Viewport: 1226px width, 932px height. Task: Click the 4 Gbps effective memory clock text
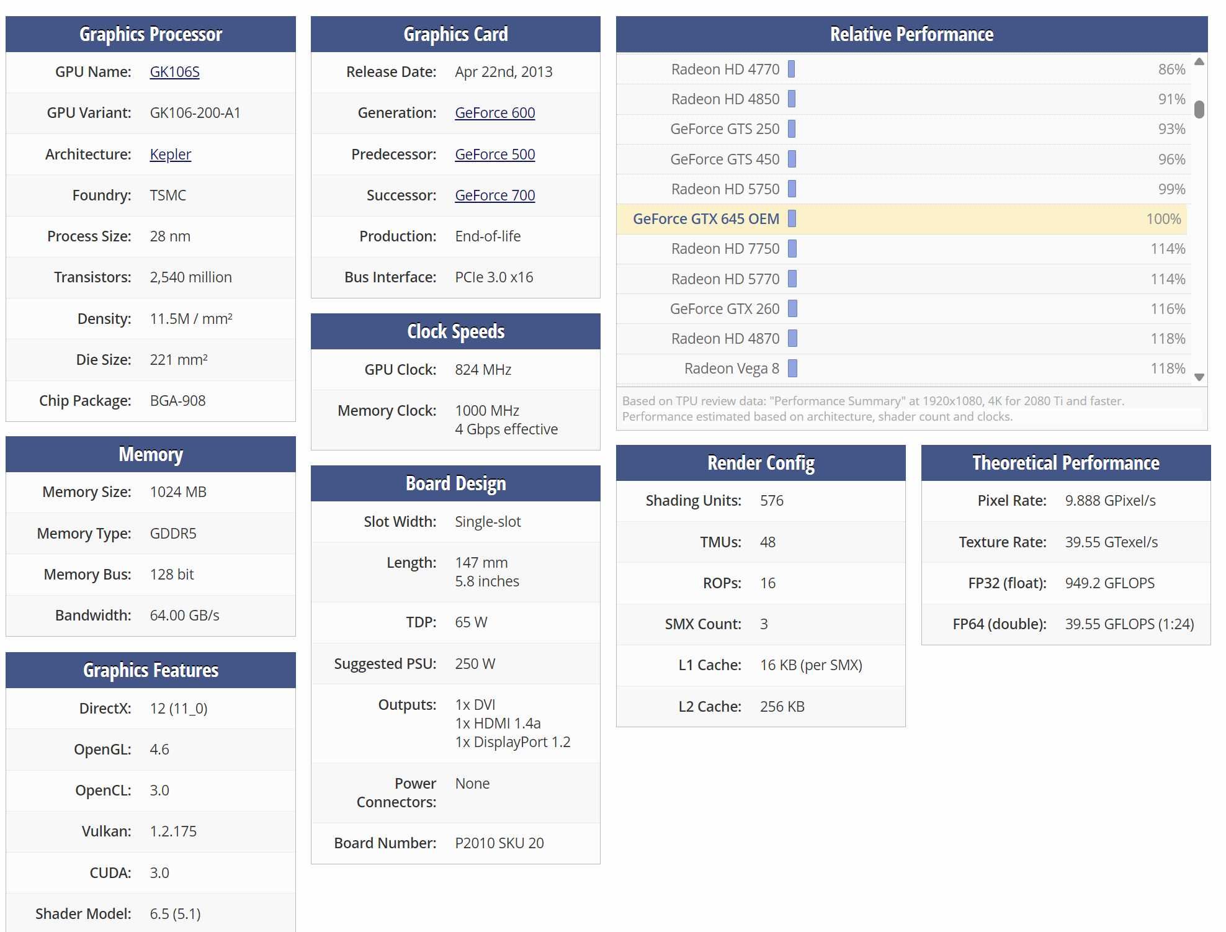506,429
